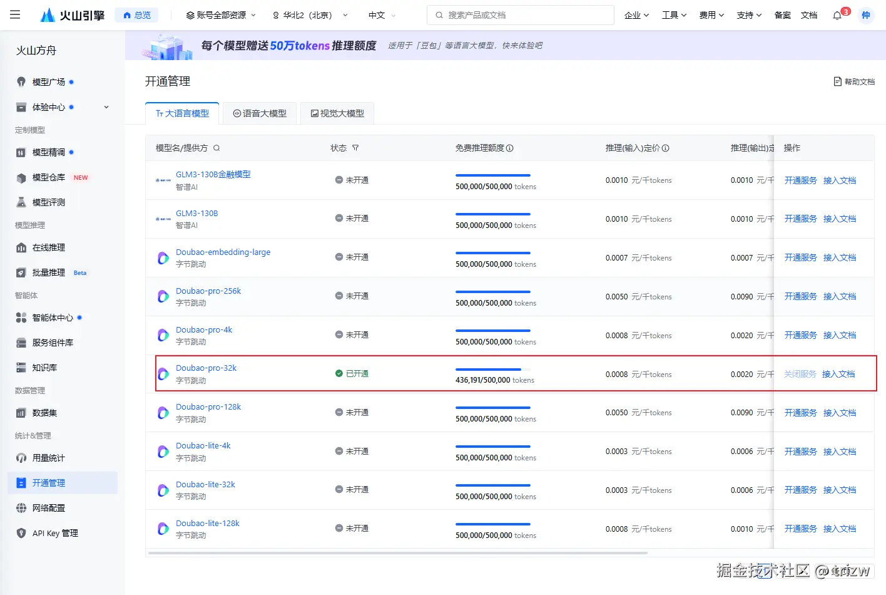
Task: Open the 工具 dropdown menu
Action: point(674,15)
